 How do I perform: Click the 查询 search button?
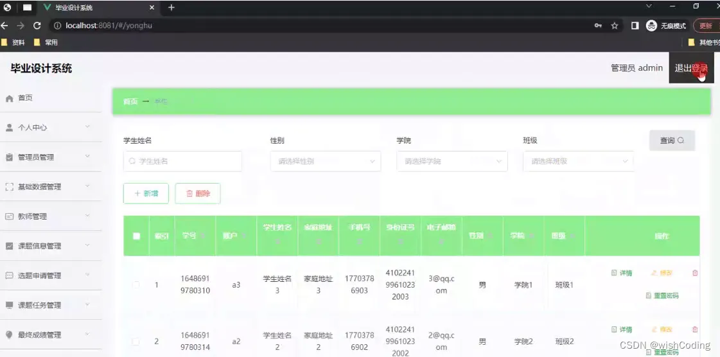pos(672,141)
